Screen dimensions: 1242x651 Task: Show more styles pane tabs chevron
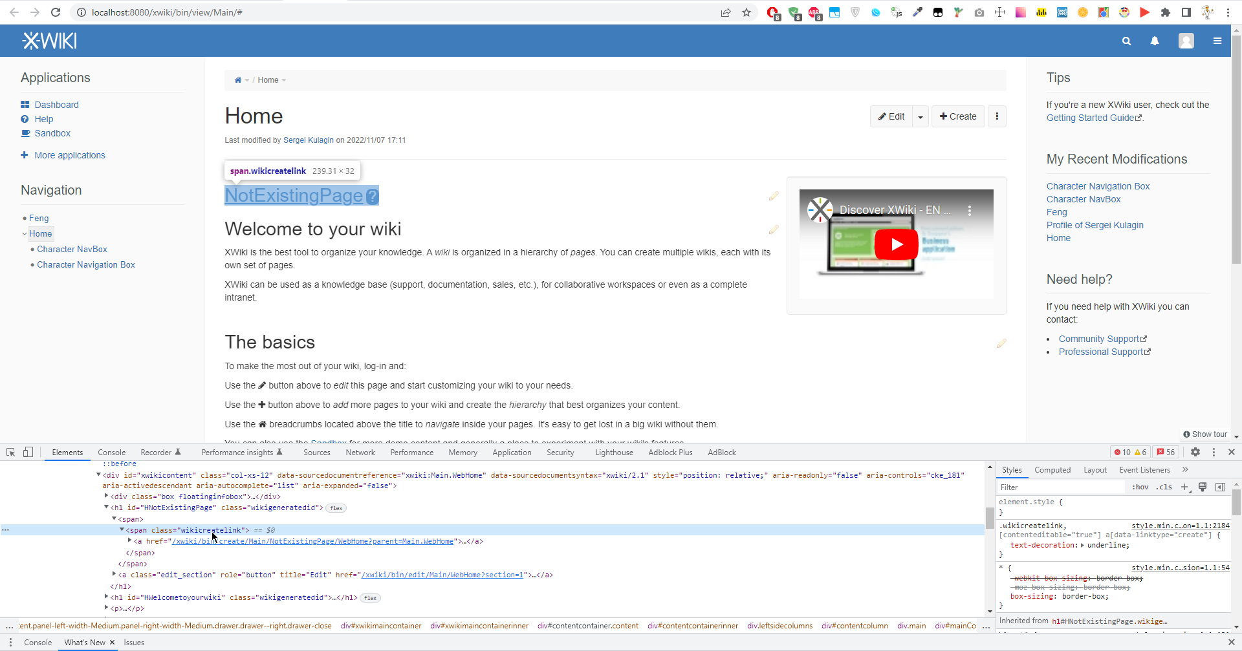pyautogui.click(x=1185, y=470)
